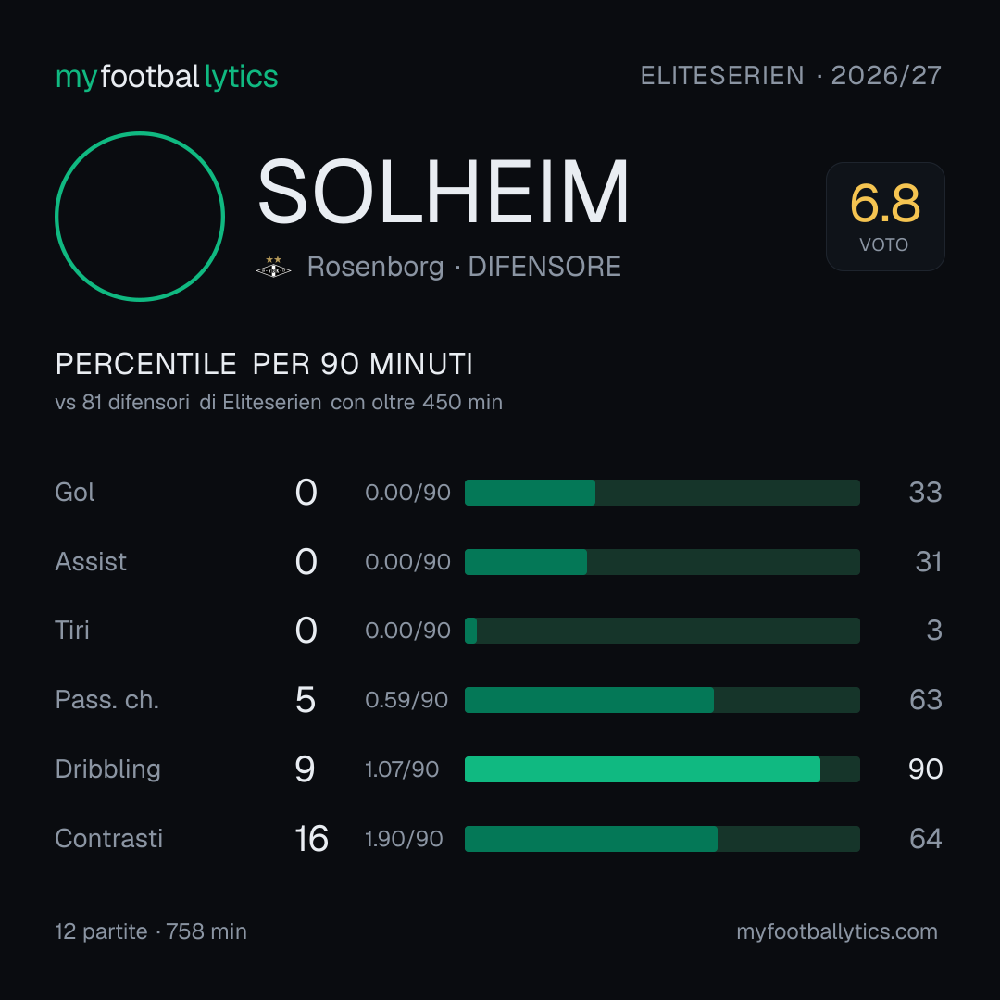Image resolution: width=1000 pixels, height=1000 pixels.
Task: Click the Rosenborg Difensore subtitle text
Action: tap(464, 267)
